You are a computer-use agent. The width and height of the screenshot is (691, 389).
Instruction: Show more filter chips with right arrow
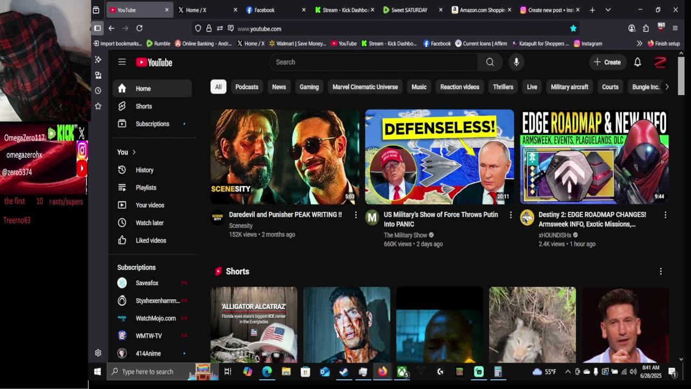[x=667, y=87]
